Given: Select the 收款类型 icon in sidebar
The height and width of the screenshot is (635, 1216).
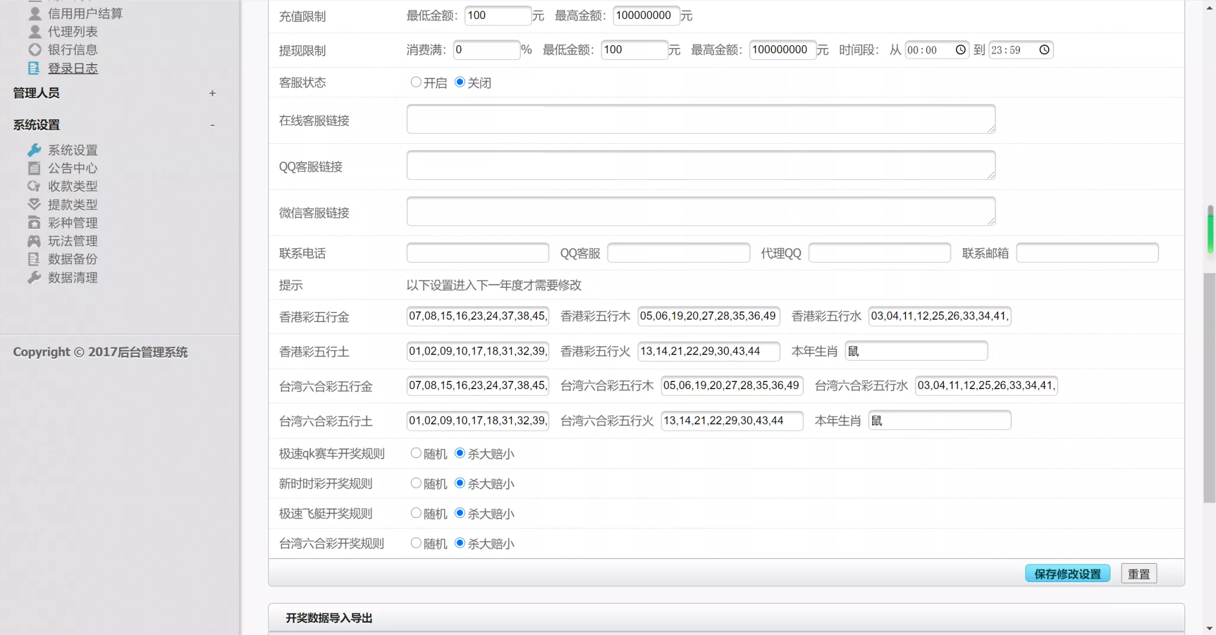Looking at the screenshot, I should point(35,186).
